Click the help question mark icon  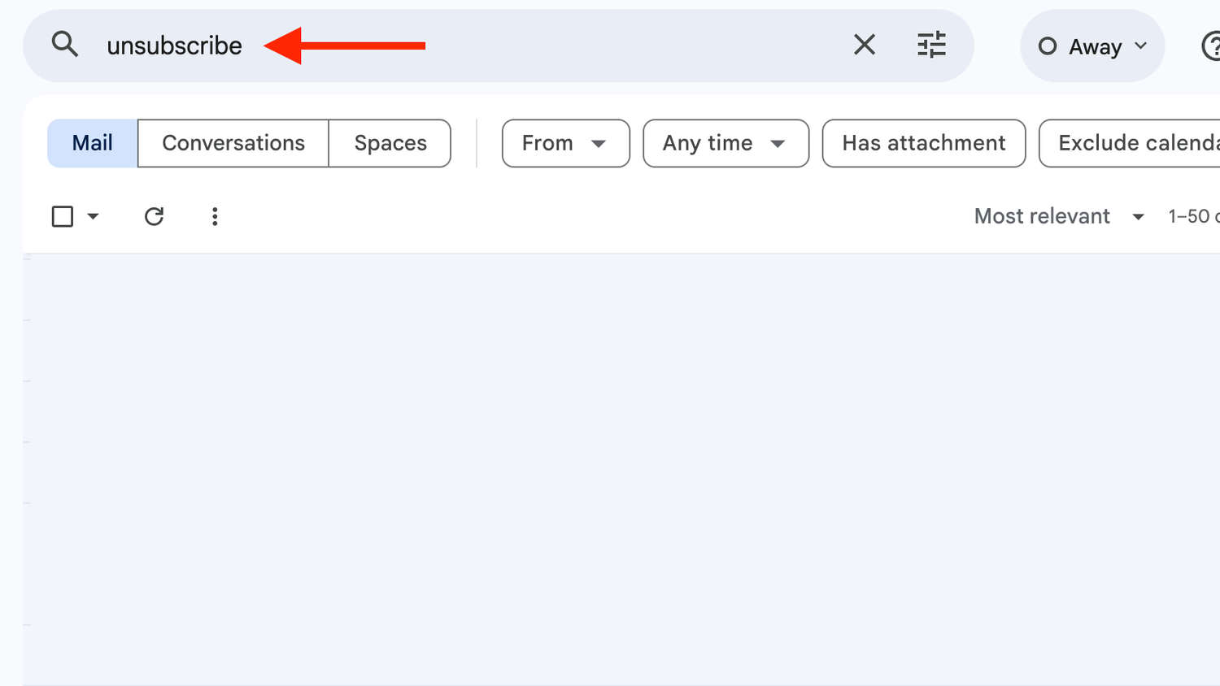[x=1211, y=46]
